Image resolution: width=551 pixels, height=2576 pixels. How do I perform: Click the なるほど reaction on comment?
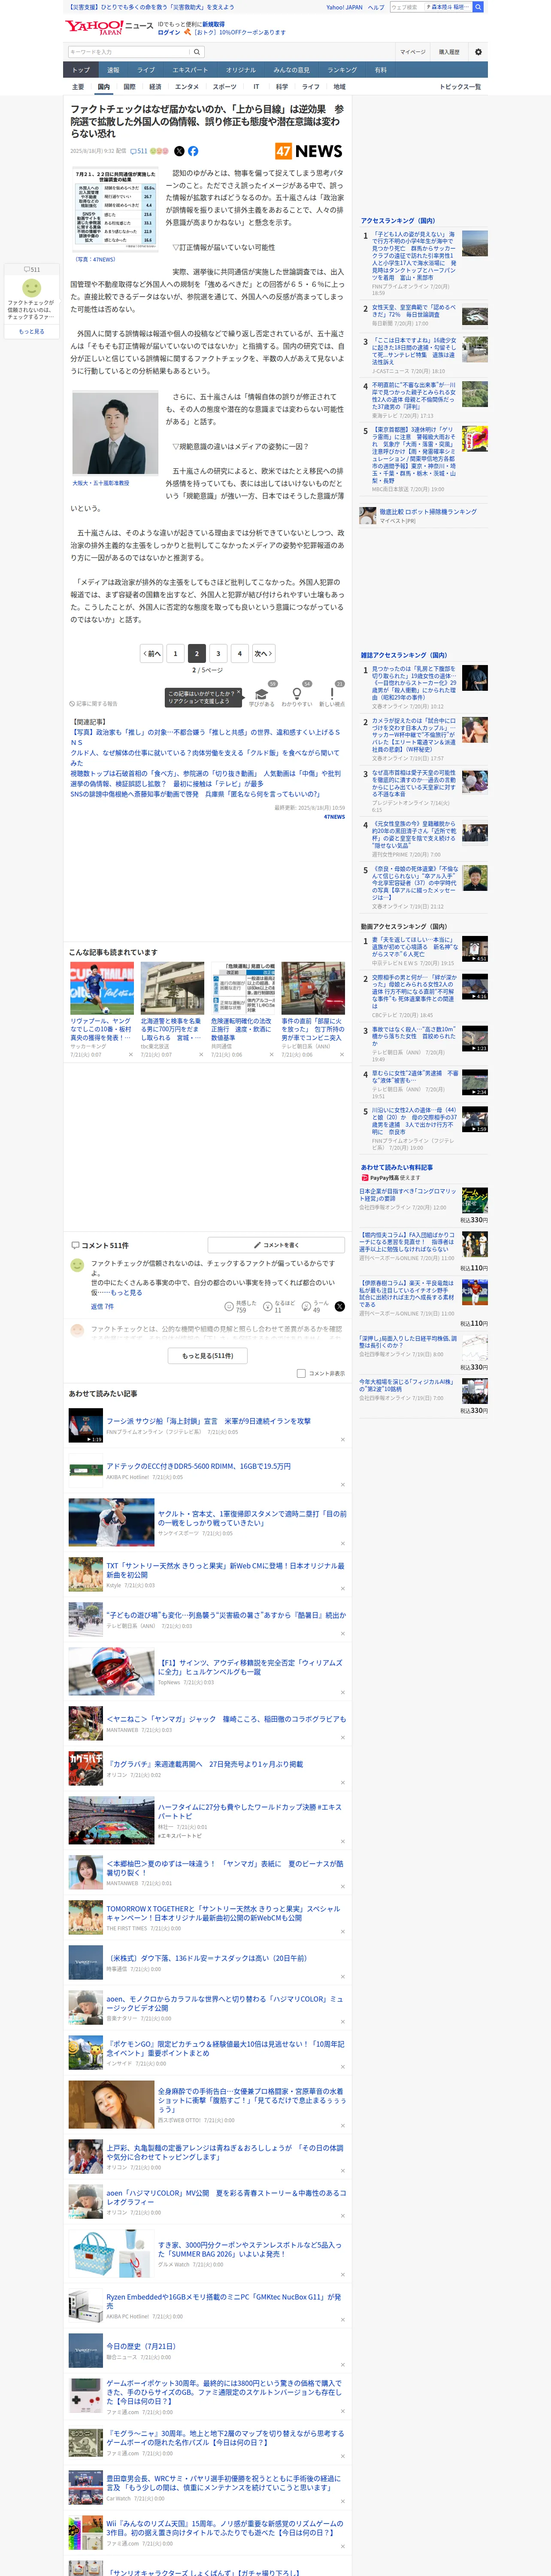[x=279, y=1306]
